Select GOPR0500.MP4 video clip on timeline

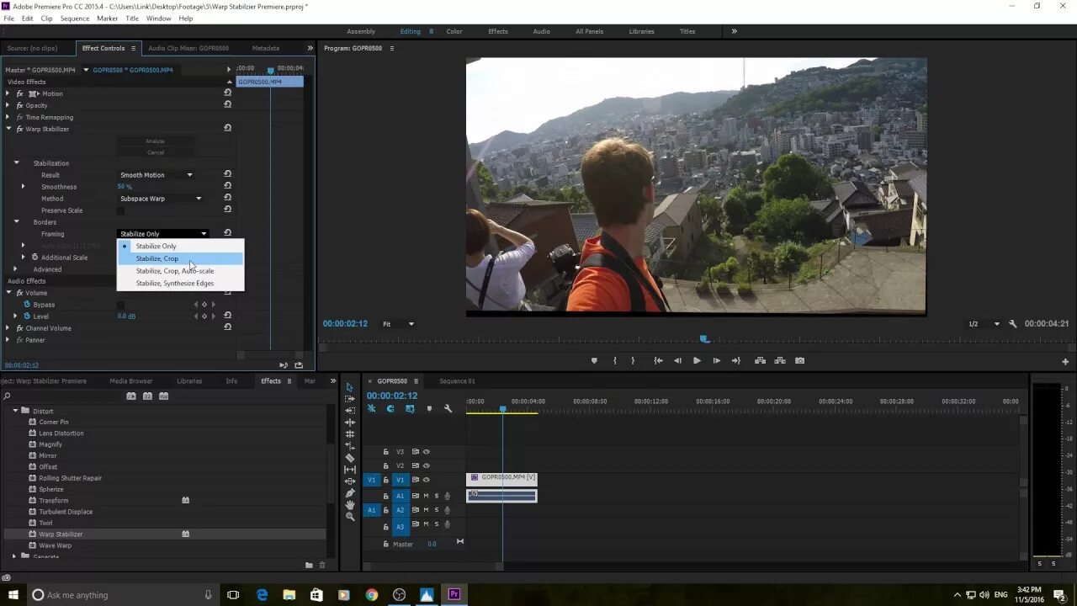point(502,478)
